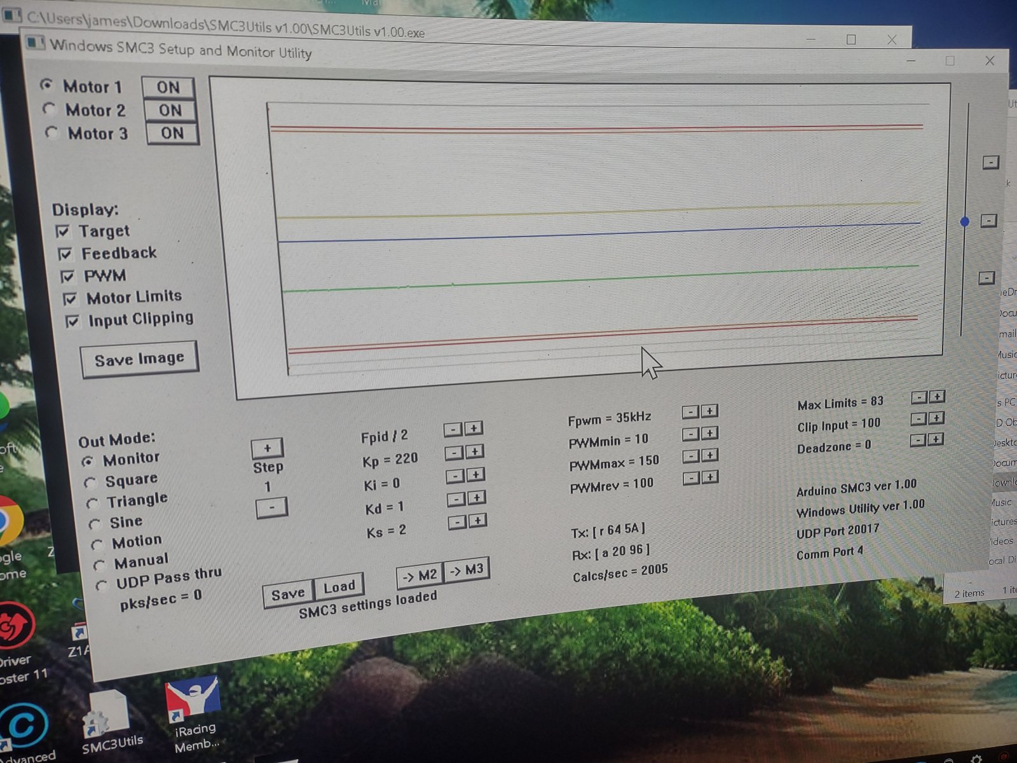Viewport: 1017px width, 763px height.
Task: Select Motion out mode
Action: click(x=97, y=545)
